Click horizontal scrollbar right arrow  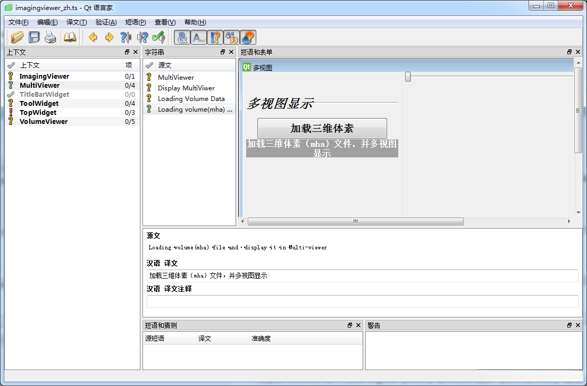pyautogui.click(x=569, y=222)
